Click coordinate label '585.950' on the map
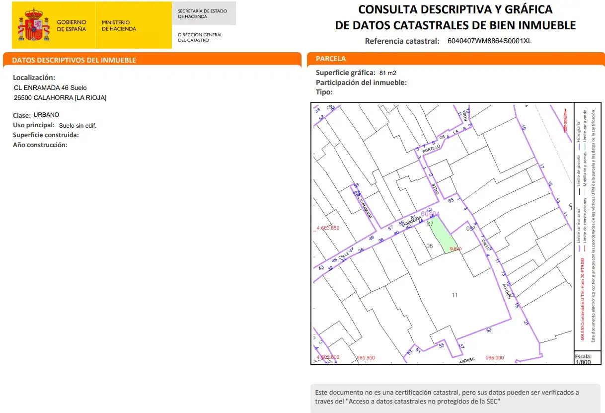 click(x=366, y=358)
